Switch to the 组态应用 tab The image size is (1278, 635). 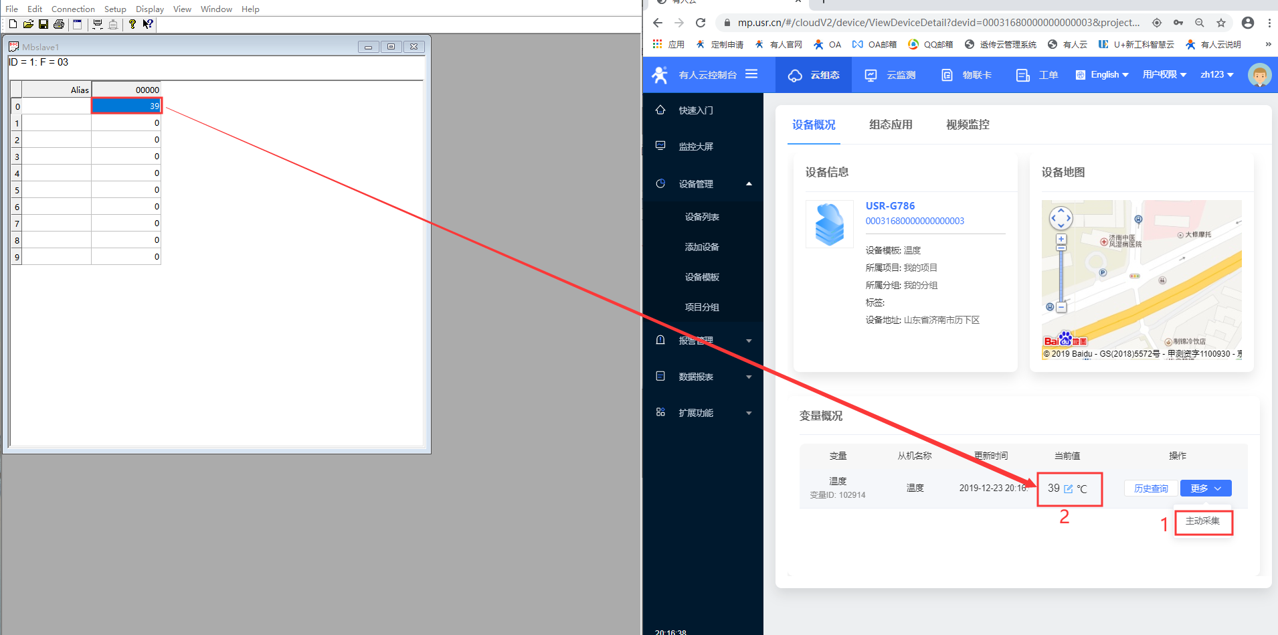pos(890,125)
